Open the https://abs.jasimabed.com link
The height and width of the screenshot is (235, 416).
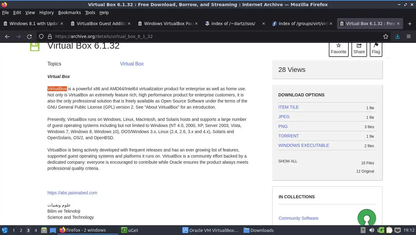pyautogui.click(x=72, y=193)
